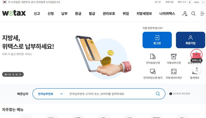Open the 납부 menu
The height and width of the screenshot is (118, 206).
click(x=64, y=14)
